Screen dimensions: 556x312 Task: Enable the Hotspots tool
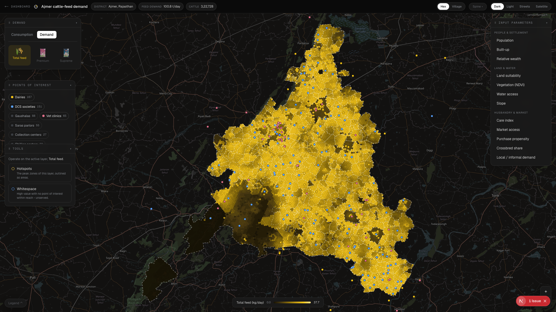click(40, 173)
